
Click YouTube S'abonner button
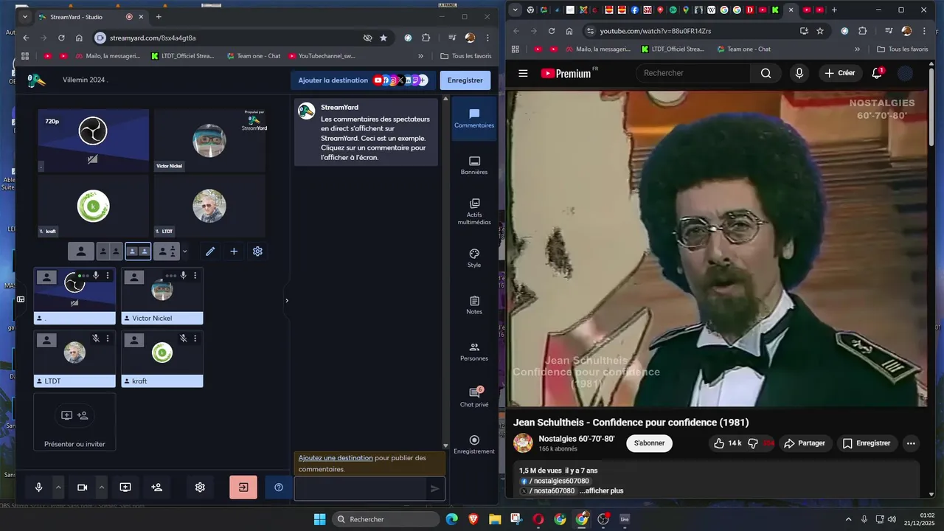pyautogui.click(x=649, y=443)
